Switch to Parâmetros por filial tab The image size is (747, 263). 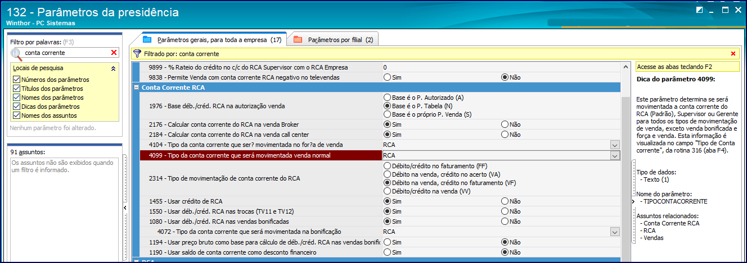coord(334,40)
